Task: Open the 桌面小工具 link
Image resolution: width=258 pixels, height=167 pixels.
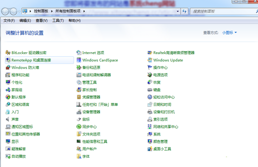Action: (x=162, y=149)
